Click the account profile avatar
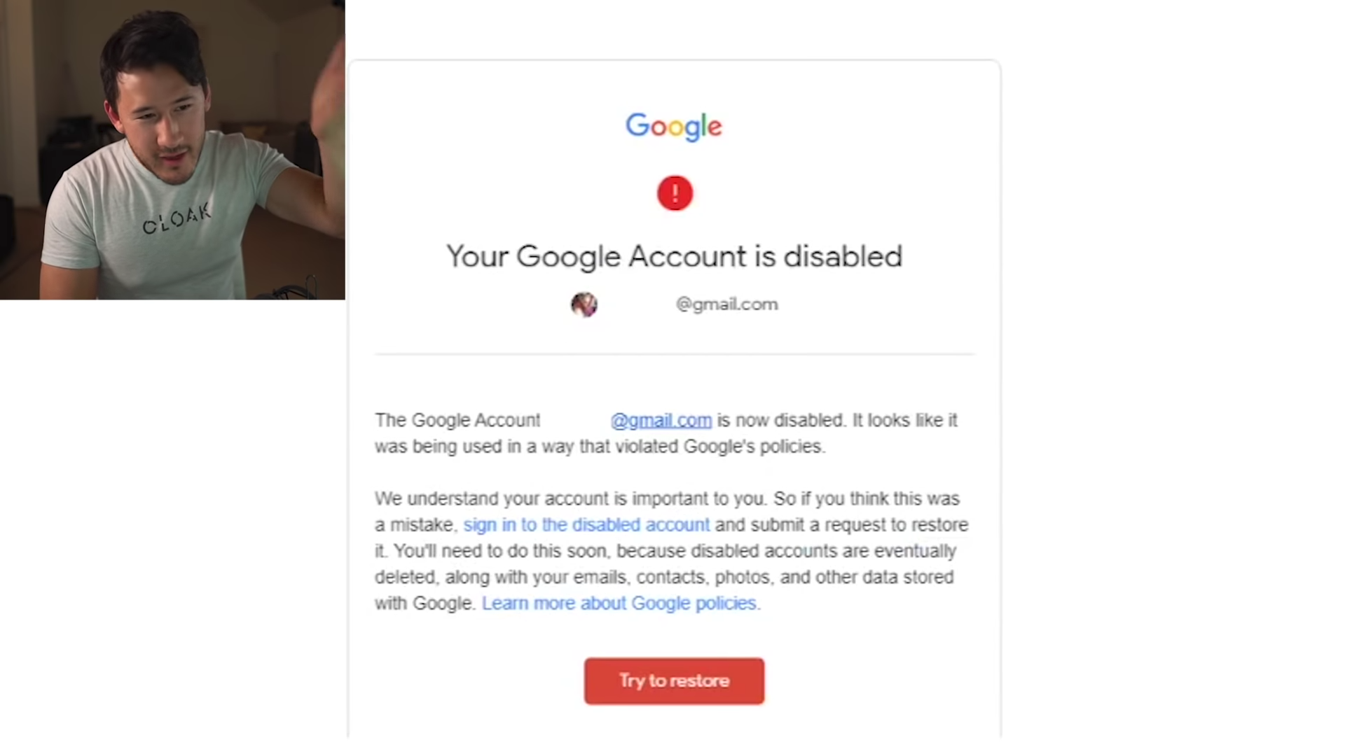This screenshot has width=1345, height=756. coord(584,304)
